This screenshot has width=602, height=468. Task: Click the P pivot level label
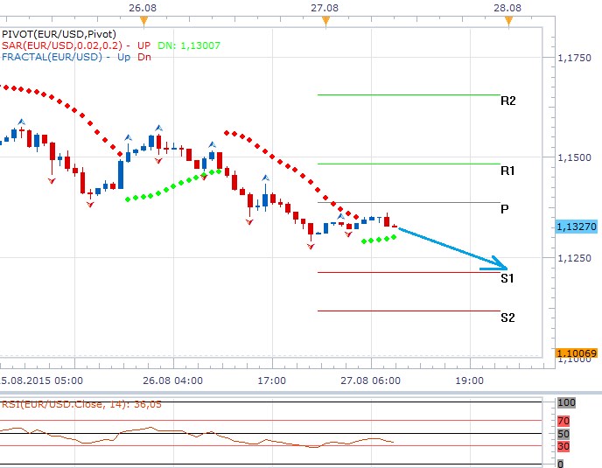pyautogui.click(x=505, y=209)
